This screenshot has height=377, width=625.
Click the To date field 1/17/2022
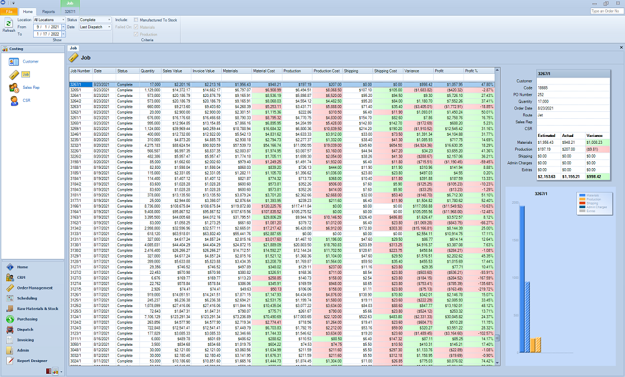coord(47,34)
